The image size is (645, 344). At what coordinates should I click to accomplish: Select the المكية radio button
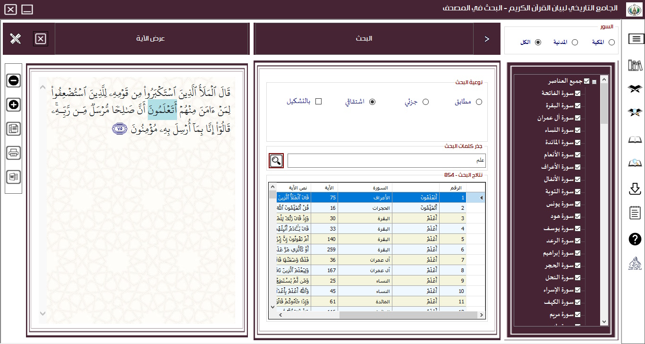pos(612,43)
